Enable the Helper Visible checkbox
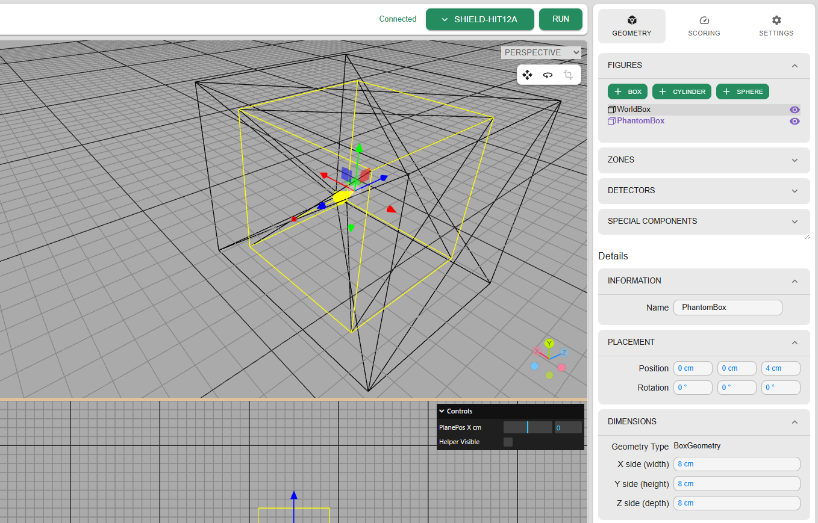 coord(508,442)
